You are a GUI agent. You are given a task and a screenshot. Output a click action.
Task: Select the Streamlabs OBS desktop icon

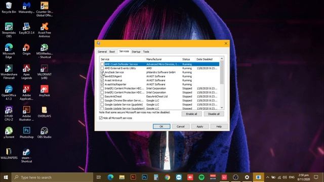coord(9,30)
